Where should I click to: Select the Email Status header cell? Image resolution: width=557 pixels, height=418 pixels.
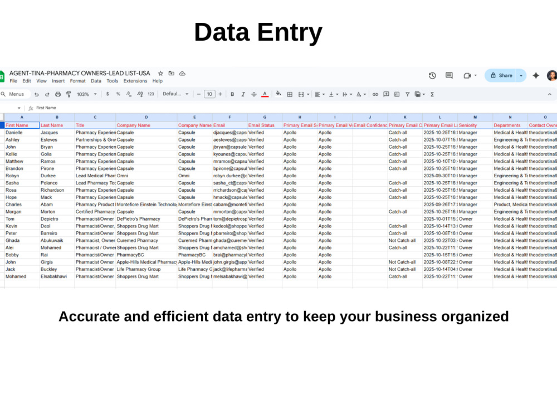point(265,125)
